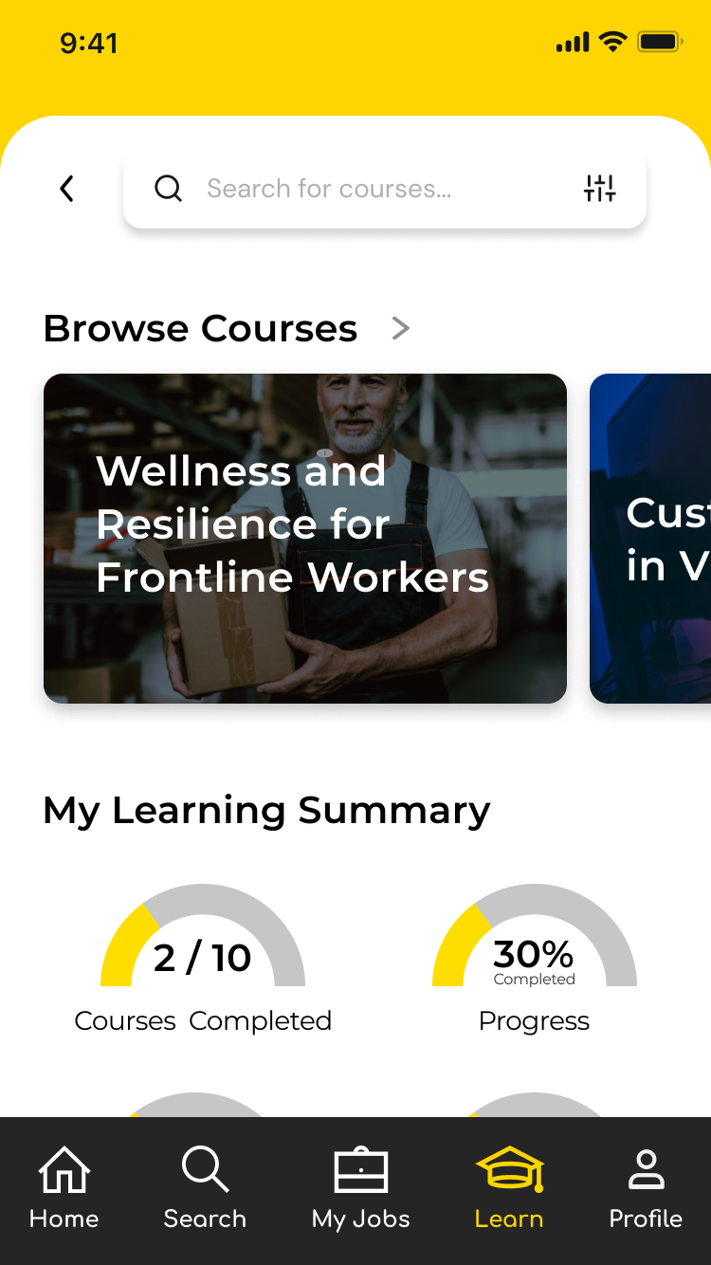The width and height of the screenshot is (711, 1265).
Task: Click the search magnifier icon in search bar
Action: point(168,189)
